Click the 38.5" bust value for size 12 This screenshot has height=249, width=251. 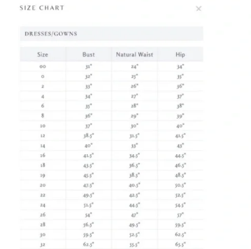pos(88,136)
